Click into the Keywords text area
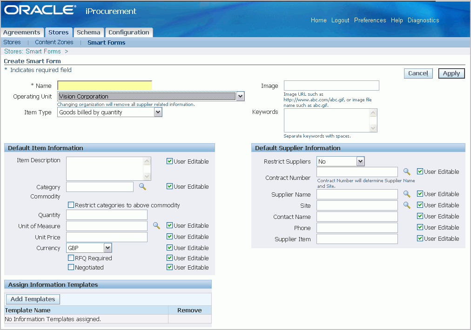 click(x=327, y=120)
